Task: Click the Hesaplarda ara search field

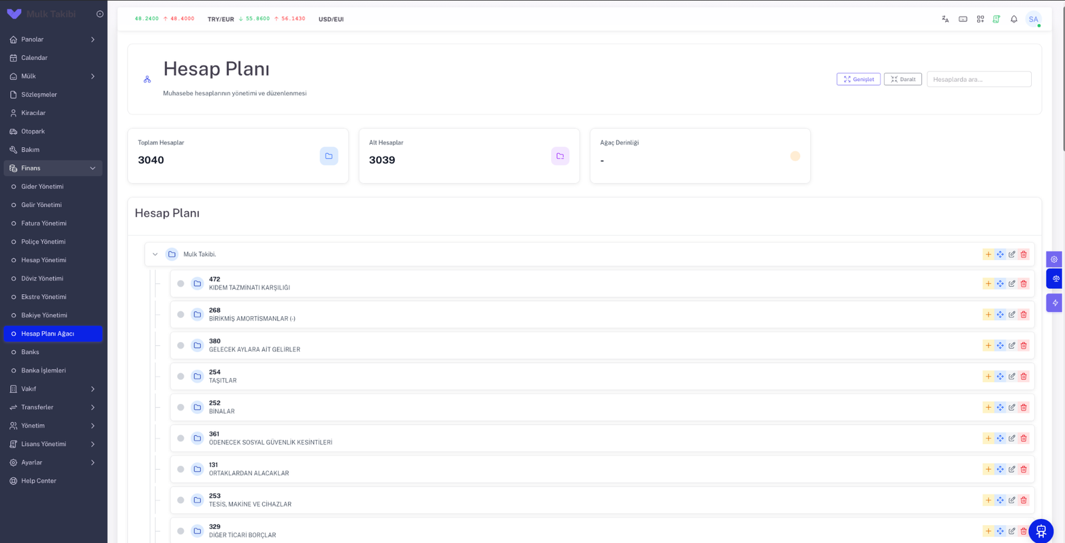Action: (979, 79)
